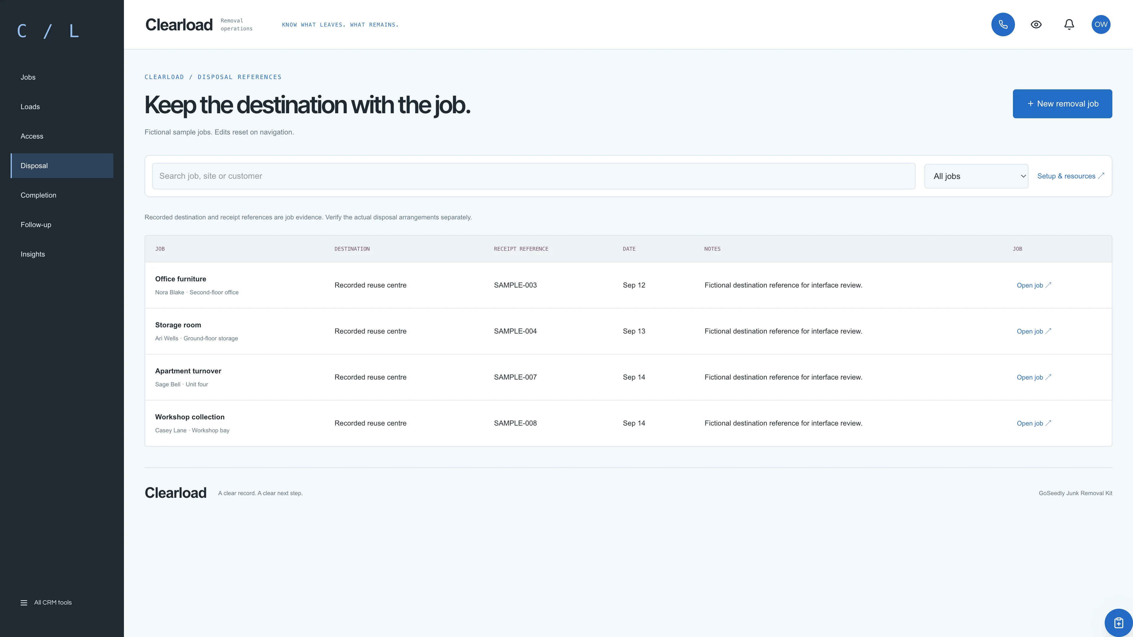Click the DATE column header

629,249
